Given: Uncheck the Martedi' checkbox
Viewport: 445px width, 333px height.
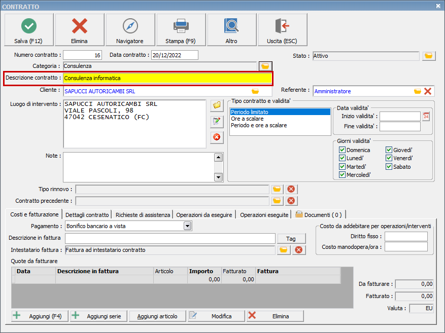Looking at the screenshot, I should (343, 167).
